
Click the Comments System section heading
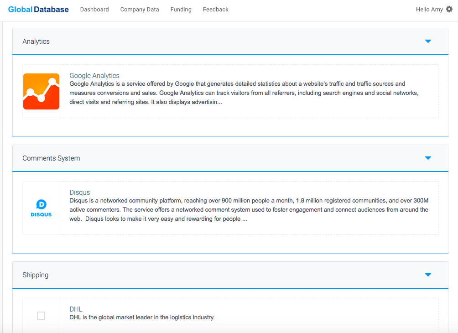51,158
